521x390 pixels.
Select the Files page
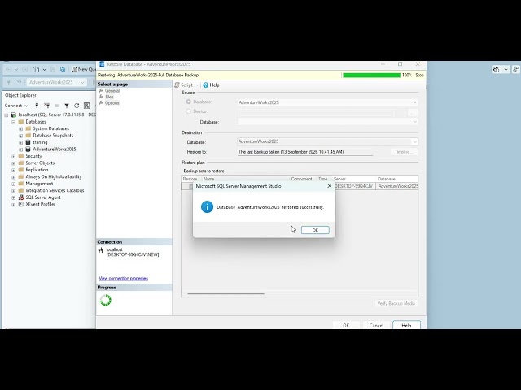coord(109,97)
